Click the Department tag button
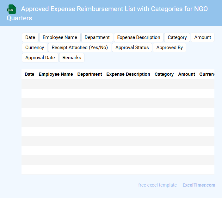This screenshot has width=222, height=198. coord(97,37)
